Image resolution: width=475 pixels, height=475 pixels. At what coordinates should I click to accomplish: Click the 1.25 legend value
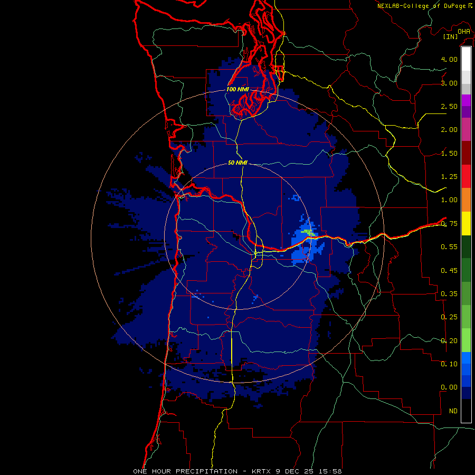pos(449,177)
